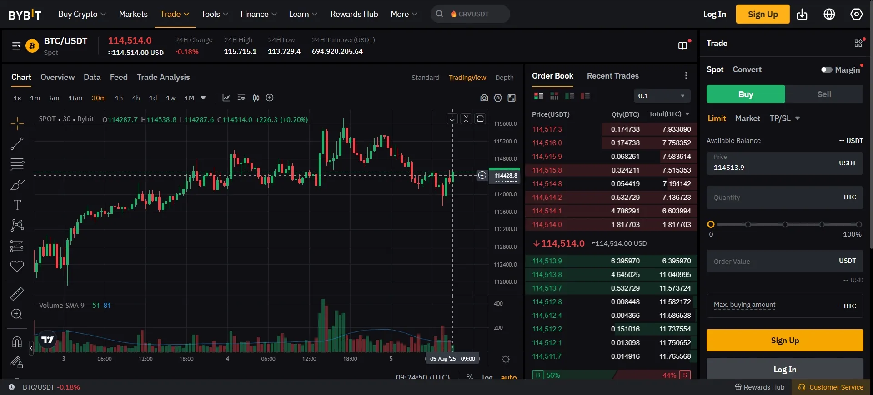
Task: Open Total(BTC) column unit dropdown
Action: pos(687,114)
